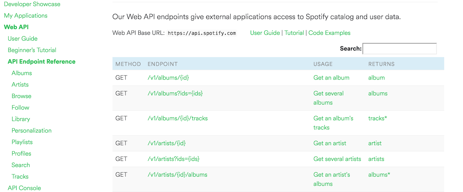Image resolution: width=463 pixels, height=192 pixels.
Task: Open Personalization reference in sidebar
Action: click(x=31, y=131)
